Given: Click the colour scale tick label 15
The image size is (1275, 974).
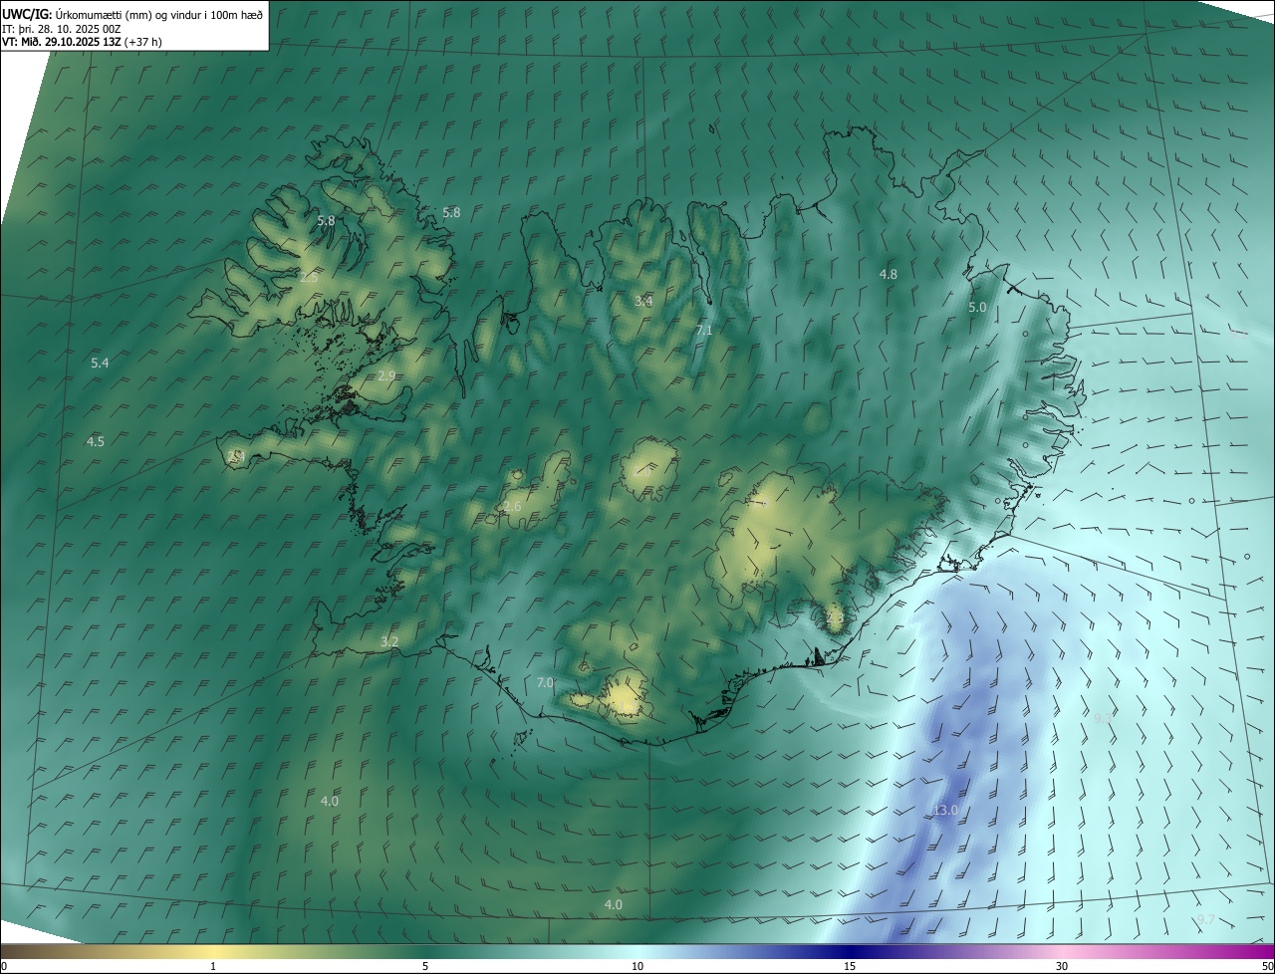Looking at the screenshot, I should coord(850,966).
